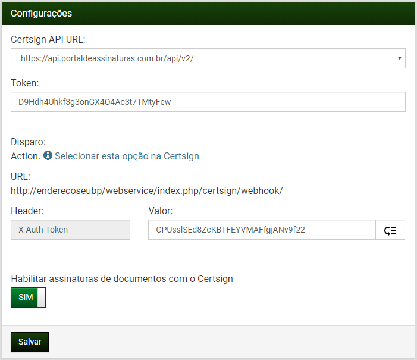This screenshot has width=417, height=360.
Task: Click the 'Action.' text under Disparo
Action: coord(26,156)
